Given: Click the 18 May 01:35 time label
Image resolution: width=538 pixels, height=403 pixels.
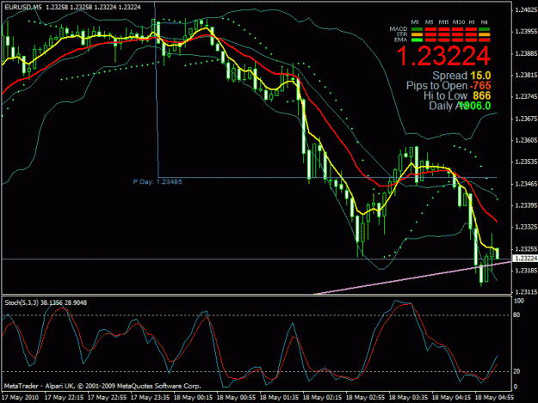Looking at the screenshot, I should (x=279, y=398).
